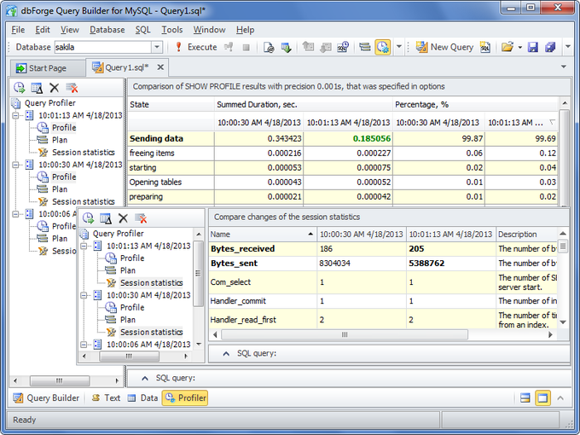Switch to the Data view
This screenshot has height=435, width=580.
(142, 398)
